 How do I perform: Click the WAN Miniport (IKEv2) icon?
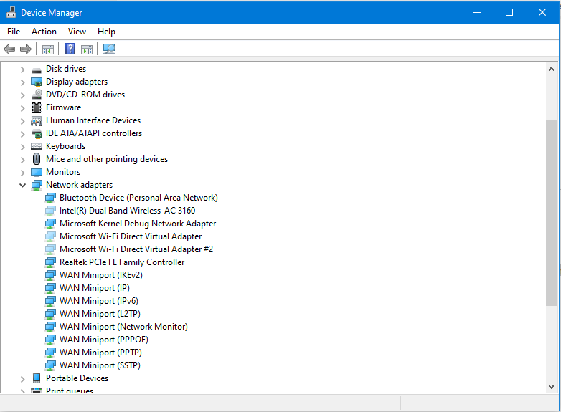(x=50, y=275)
